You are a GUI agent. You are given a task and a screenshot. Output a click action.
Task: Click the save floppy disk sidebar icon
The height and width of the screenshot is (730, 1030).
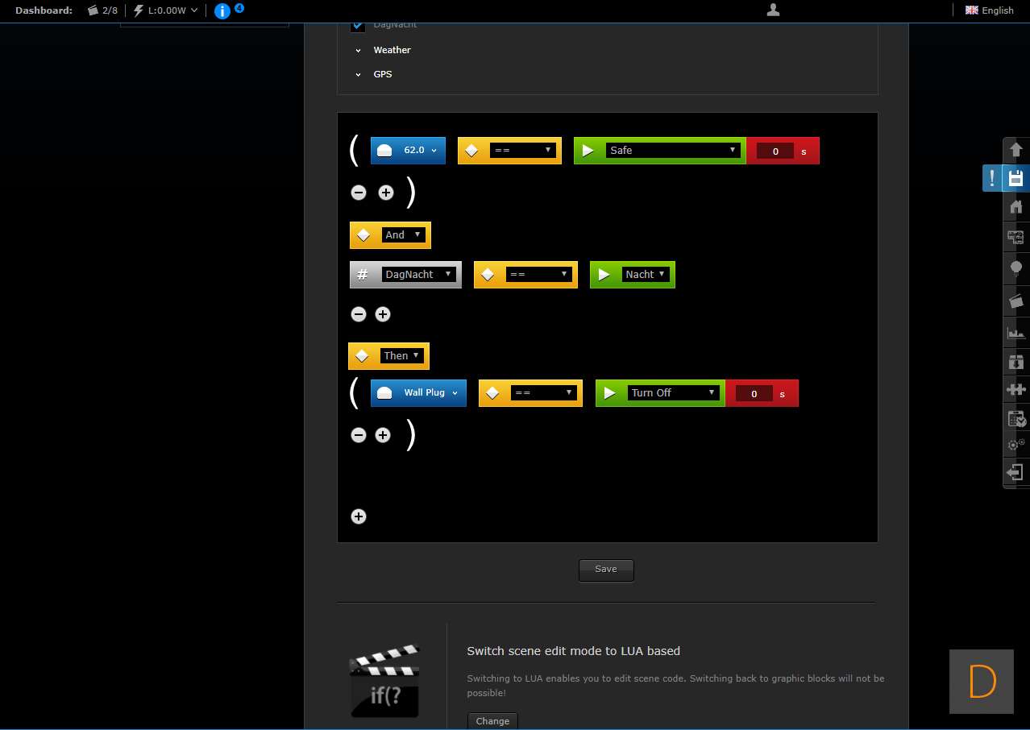click(x=1015, y=178)
